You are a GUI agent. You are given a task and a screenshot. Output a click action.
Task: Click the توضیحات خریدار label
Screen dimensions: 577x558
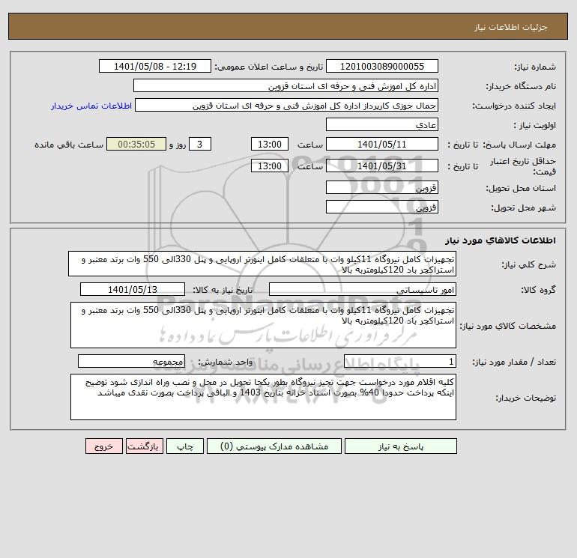click(x=525, y=398)
